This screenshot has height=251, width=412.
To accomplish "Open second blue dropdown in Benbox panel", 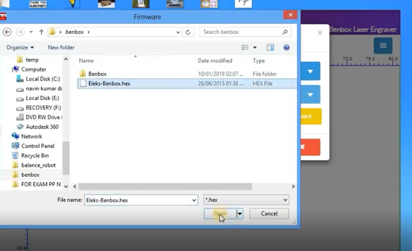I will pyautogui.click(x=310, y=94).
